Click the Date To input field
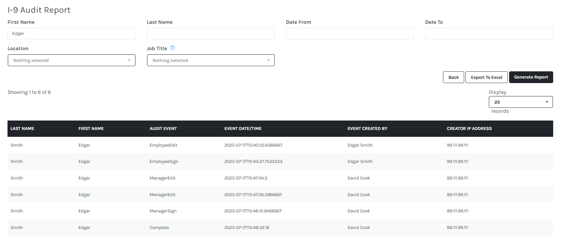This screenshot has width=561, height=243. 489,34
